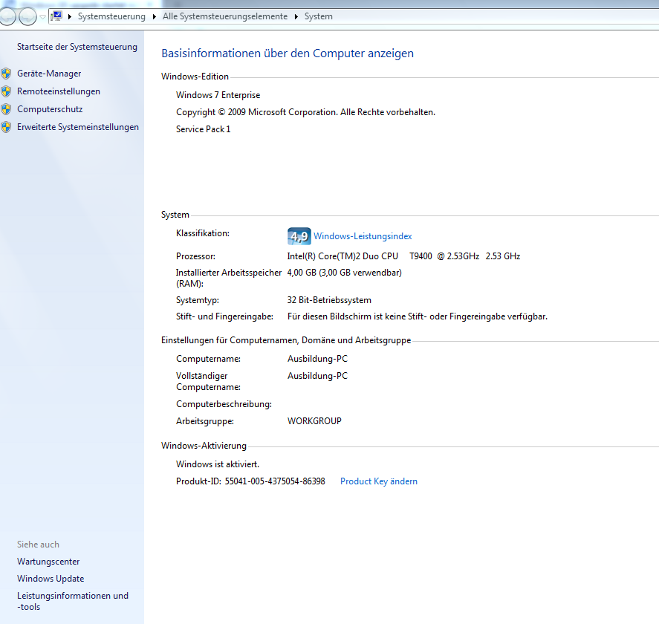This screenshot has height=624, width=659.
Task: Click the 4,9 performance score badge
Action: pyautogui.click(x=299, y=236)
